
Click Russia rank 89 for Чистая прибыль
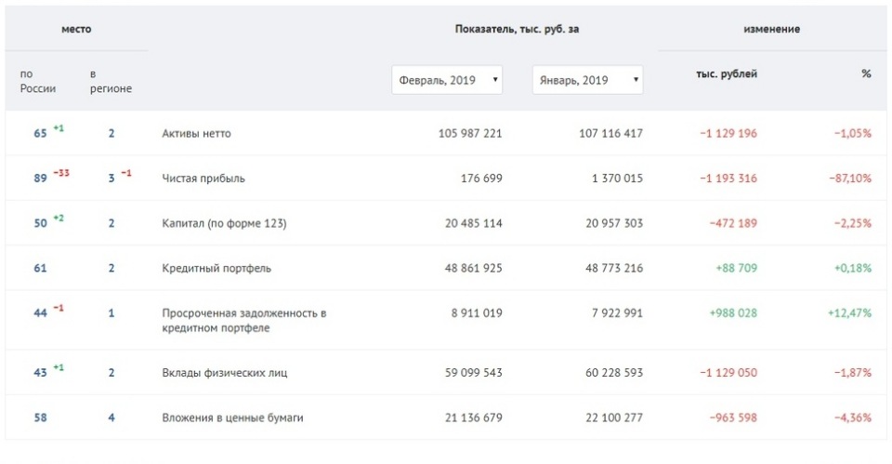pos(40,179)
